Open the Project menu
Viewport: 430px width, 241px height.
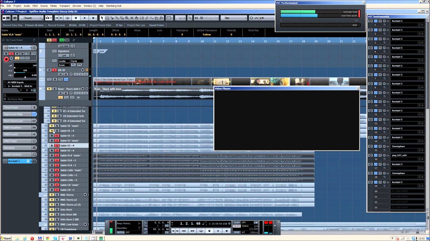[17, 6]
